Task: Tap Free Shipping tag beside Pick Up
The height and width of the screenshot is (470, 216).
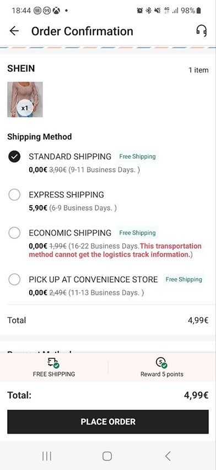Action: coord(183,279)
